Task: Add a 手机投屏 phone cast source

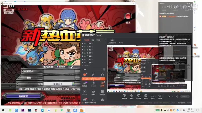Action: coord(139,97)
